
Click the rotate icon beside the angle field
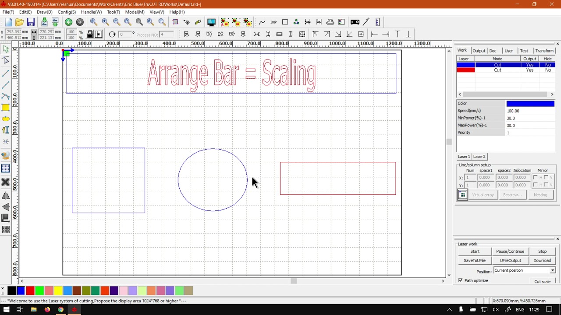(112, 35)
